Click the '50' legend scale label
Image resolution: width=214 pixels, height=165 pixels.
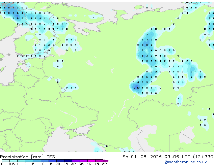104,164
